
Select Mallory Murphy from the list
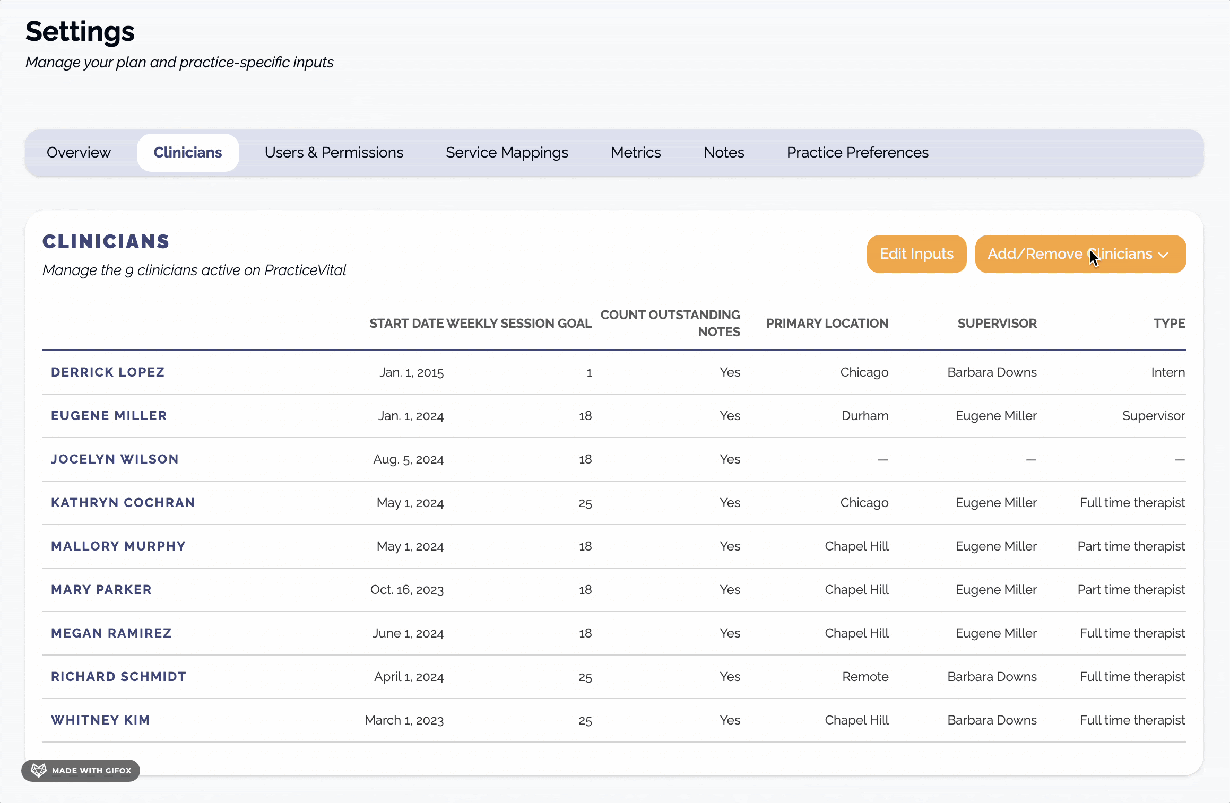tap(118, 546)
